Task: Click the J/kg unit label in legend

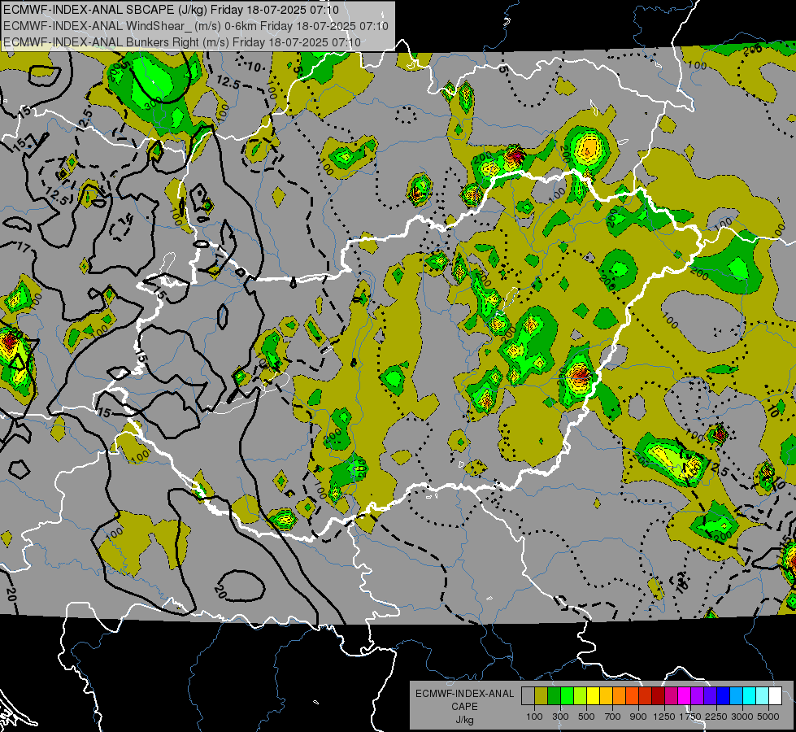Action: click(x=465, y=720)
